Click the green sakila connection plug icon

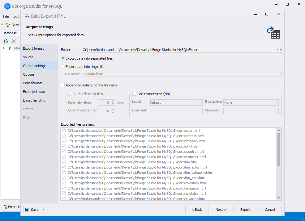[x=10, y=48]
